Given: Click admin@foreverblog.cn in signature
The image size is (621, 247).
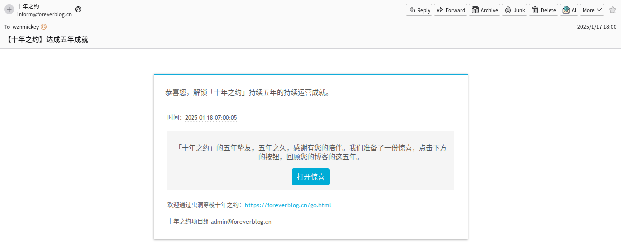Looking at the screenshot, I should click(241, 222).
